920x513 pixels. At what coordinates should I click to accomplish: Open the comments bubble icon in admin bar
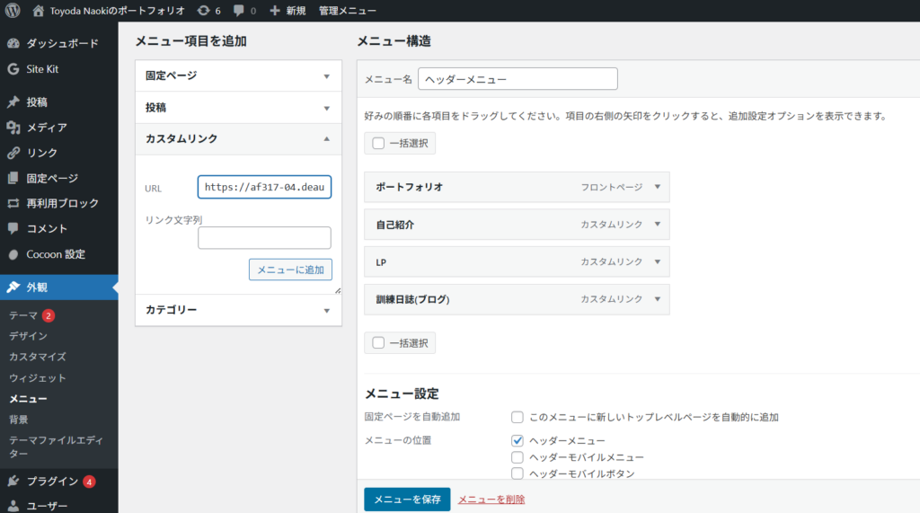pos(238,11)
